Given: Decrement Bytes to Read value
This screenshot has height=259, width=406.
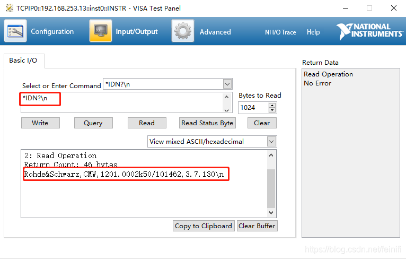Looking at the screenshot, I should [272, 110].
